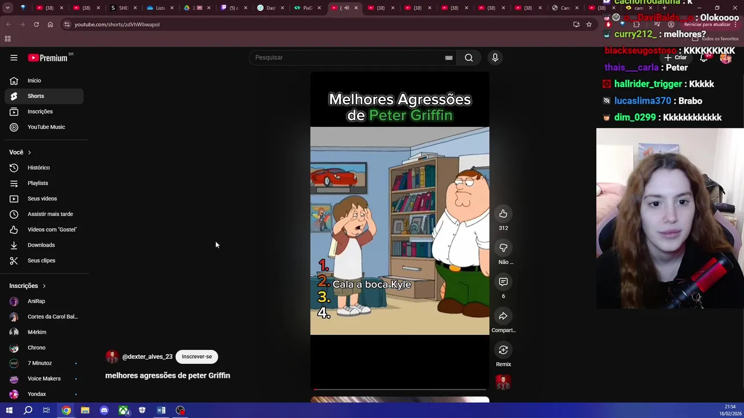Open Inscrições in the sidebar

44,111
